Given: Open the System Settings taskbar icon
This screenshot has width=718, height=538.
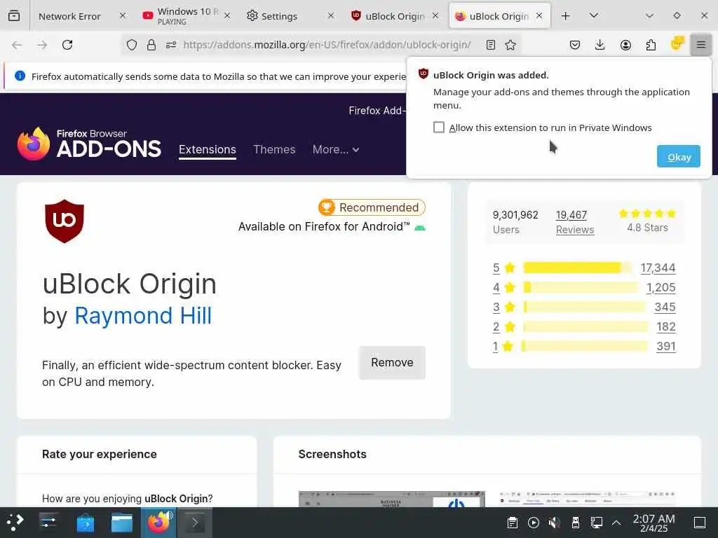Looking at the screenshot, I should [x=48, y=522].
